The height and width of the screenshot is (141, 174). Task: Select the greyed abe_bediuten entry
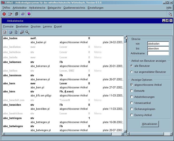12,47
